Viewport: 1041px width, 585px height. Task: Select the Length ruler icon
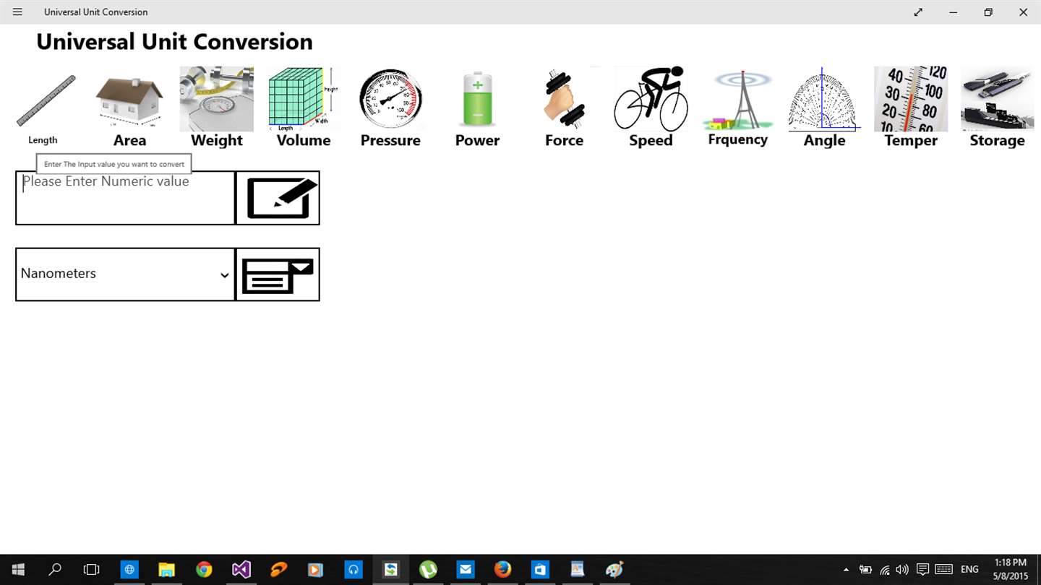pyautogui.click(x=46, y=100)
